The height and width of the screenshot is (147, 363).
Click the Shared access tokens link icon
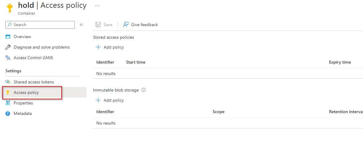8,82
